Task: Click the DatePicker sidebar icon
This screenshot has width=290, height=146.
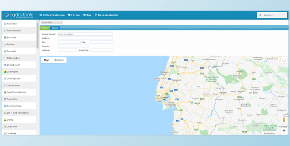Action: [5, 99]
